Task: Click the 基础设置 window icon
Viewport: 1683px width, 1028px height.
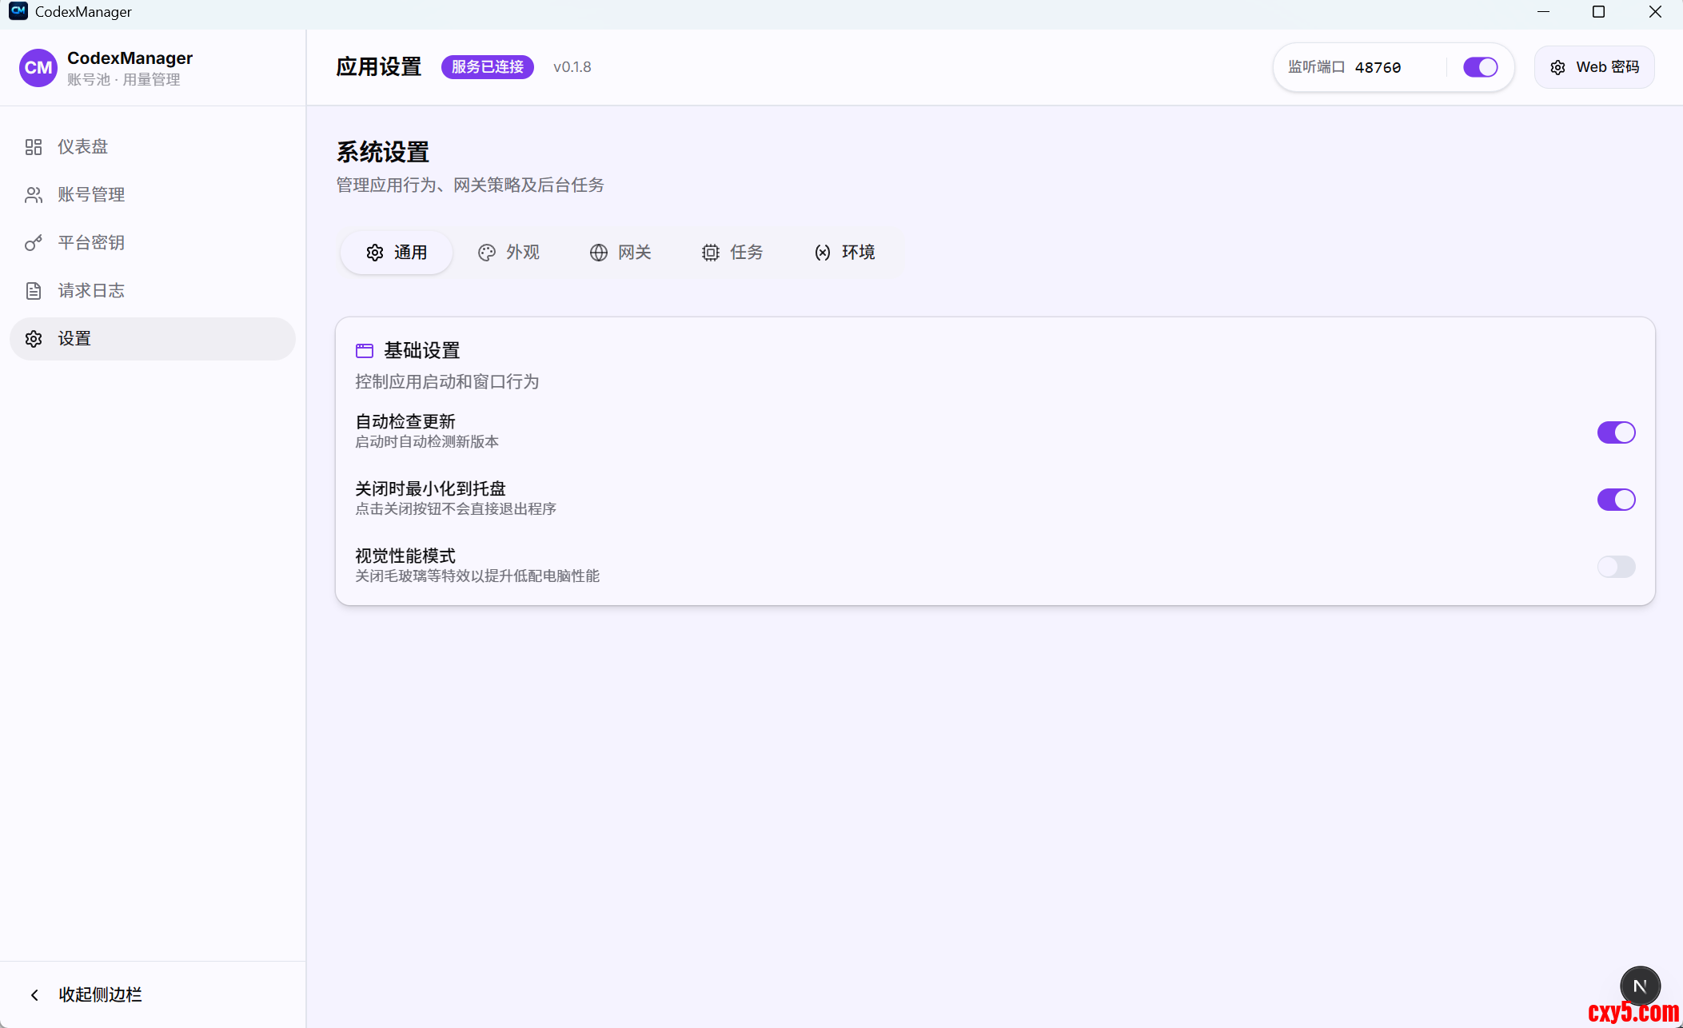Action: (365, 351)
